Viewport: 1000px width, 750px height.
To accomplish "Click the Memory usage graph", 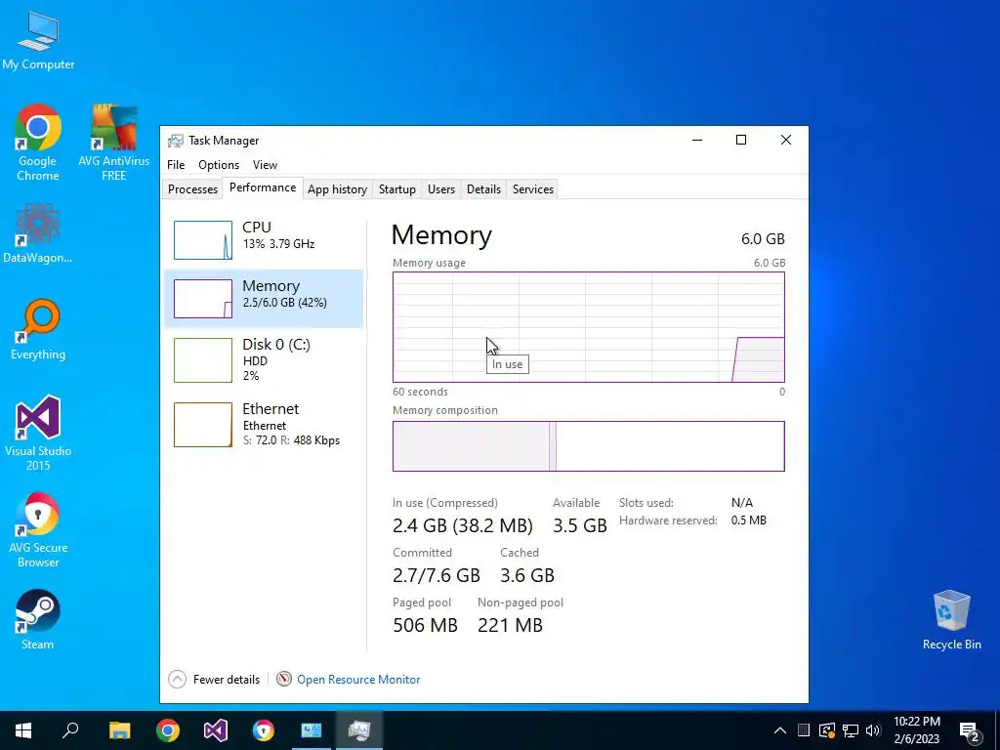I will pos(589,327).
